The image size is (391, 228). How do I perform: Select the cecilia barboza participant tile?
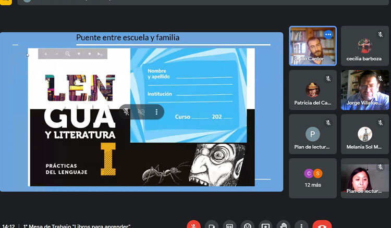[364, 46]
